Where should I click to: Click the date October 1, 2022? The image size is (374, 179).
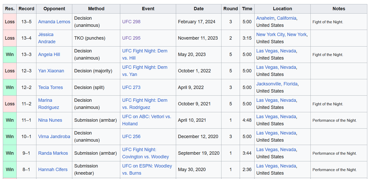[x=194, y=71]
